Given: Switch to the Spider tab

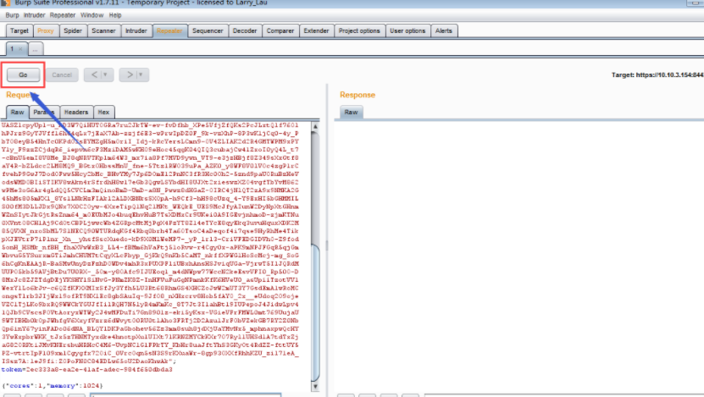Looking at the screenshot, I should (x=73, y=31).
